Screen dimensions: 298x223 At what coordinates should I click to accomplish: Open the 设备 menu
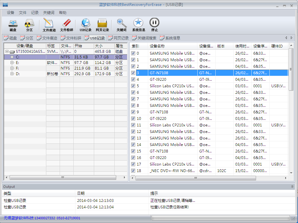[x=11, y=13]
